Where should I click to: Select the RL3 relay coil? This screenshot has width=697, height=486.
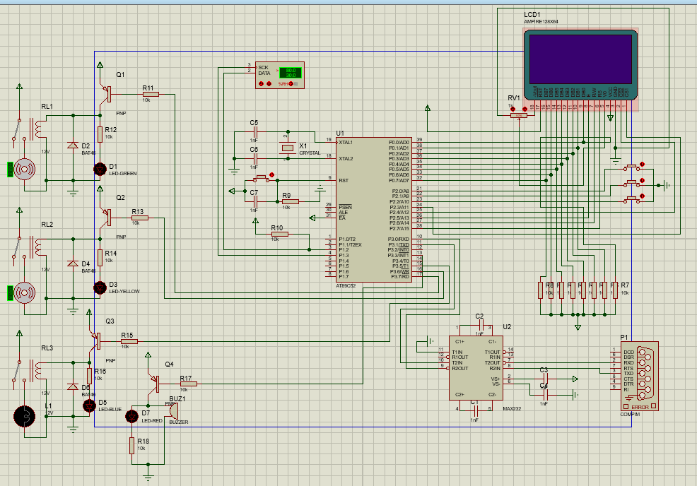point(37,370)
